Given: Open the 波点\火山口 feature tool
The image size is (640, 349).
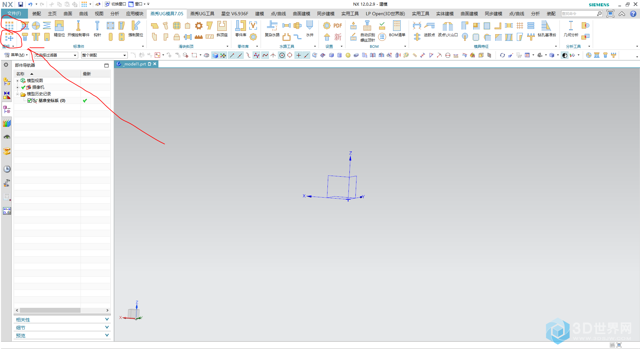Looking at the screenshot, I should click(x=448, y=29).
